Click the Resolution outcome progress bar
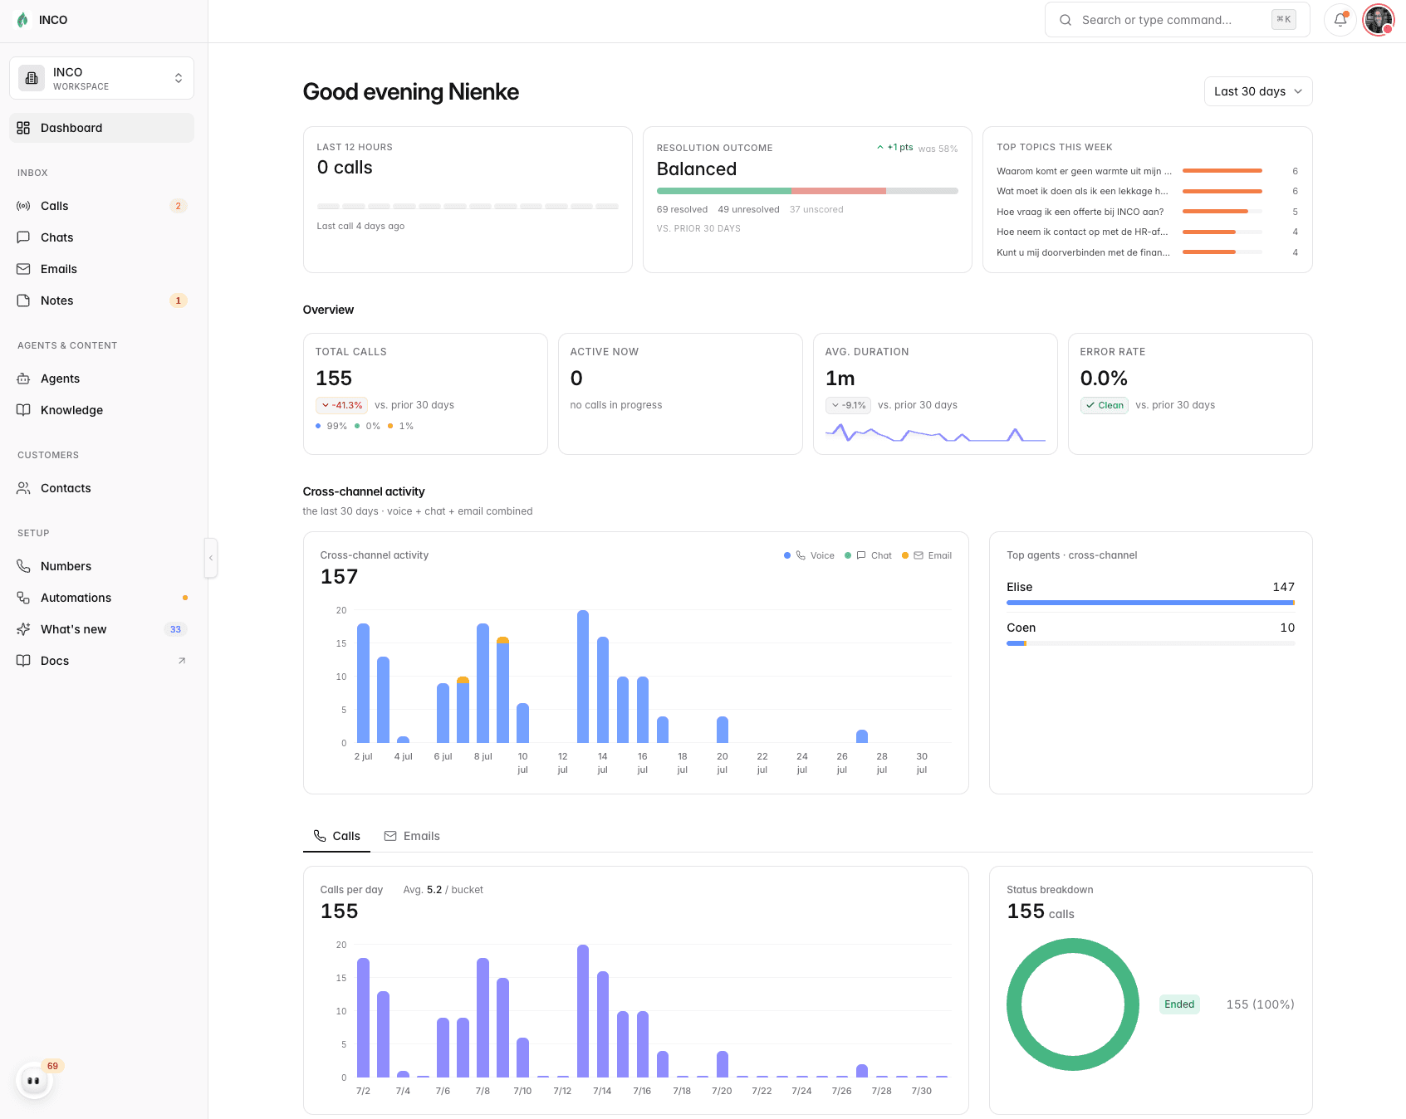Image resolution: width=1406 pixels, height=1119 pixels. point(807,191)
